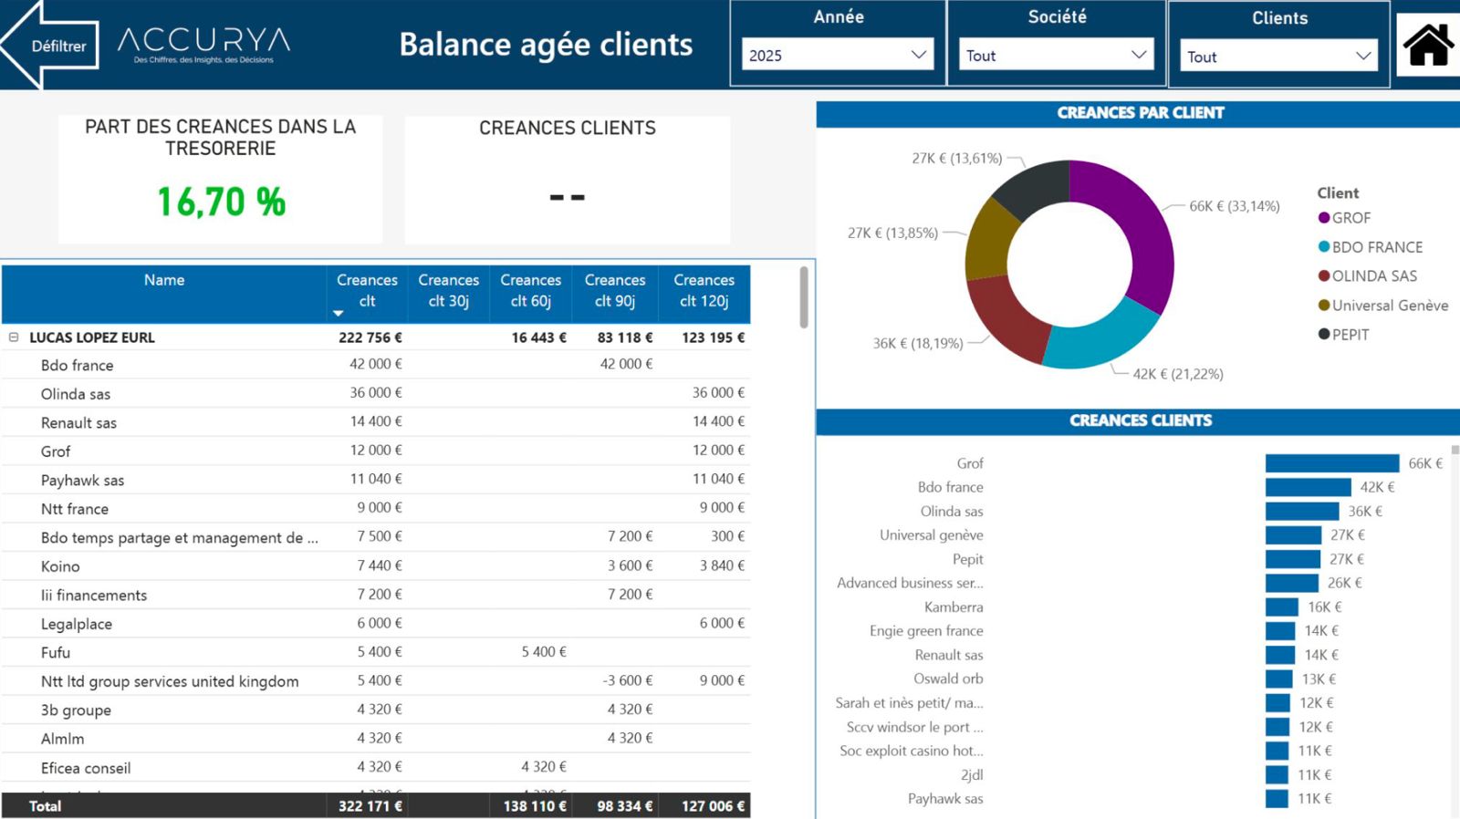Select the Eficea conseil row
Viewport: 1460px width, 819px height.
tap(376, 767)
